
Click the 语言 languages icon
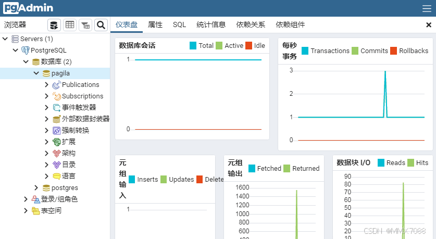point(56,176)
